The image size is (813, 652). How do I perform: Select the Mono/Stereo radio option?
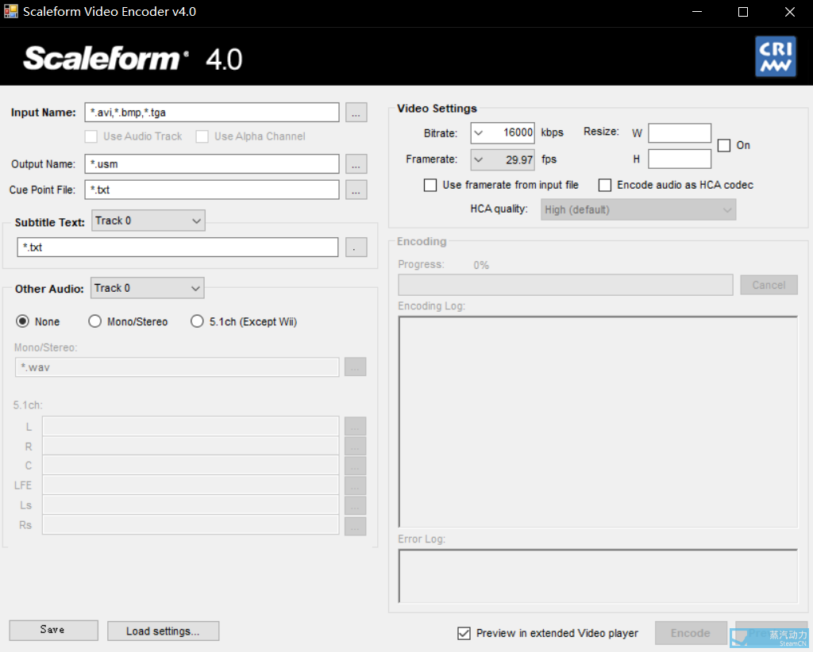coord(94,321)
